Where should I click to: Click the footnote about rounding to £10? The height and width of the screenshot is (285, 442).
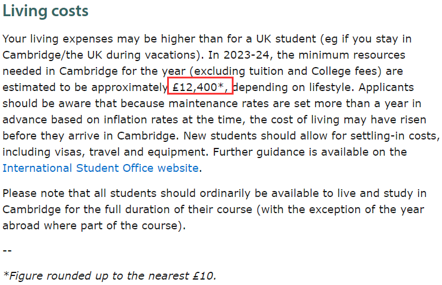[x=109, y=275]
